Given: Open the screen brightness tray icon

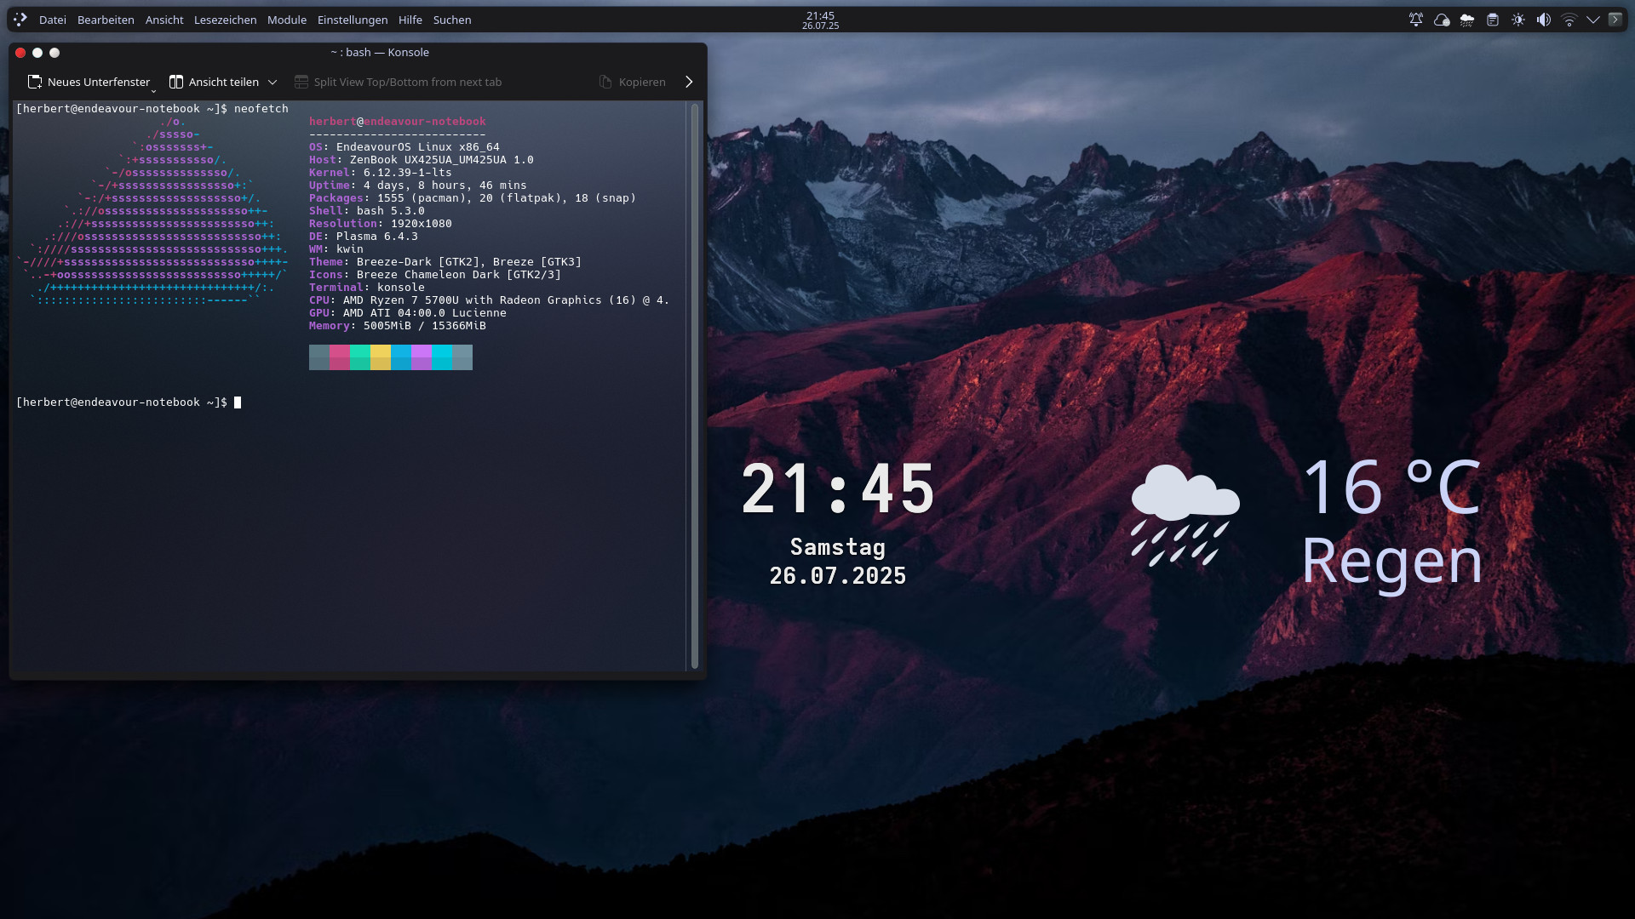Looking at the screenshot, I should [x=1517, y=20].
